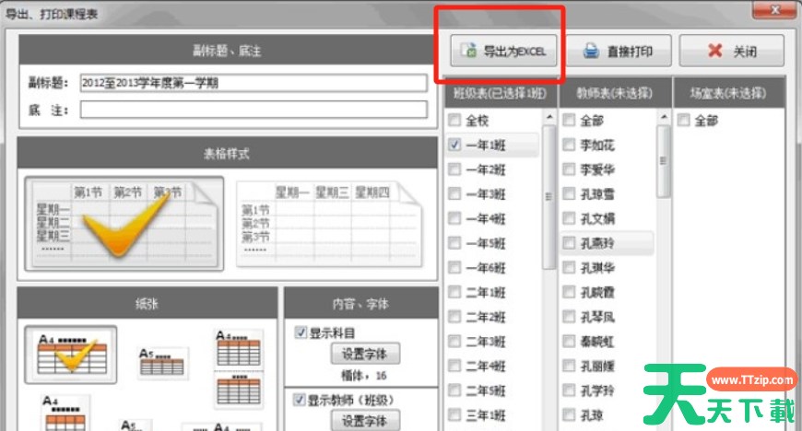Enable the 二年3班 class checkbox
The image size is (802, 431).
pyautogui.click(x=454, y=341)
